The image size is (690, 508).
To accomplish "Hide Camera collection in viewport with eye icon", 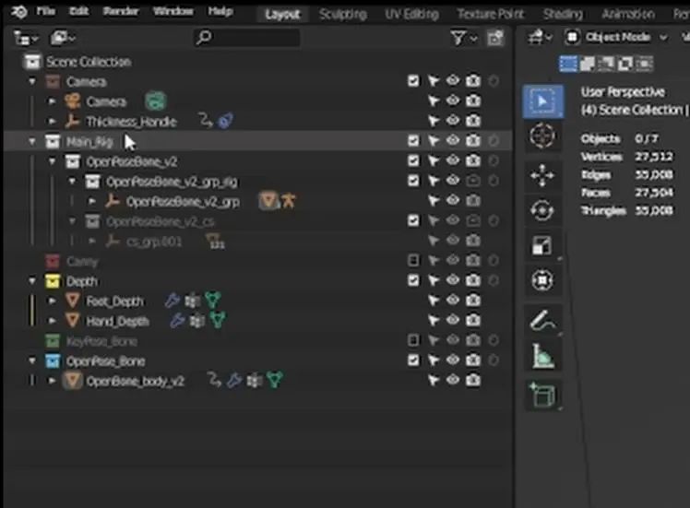I will [x=453, y=80].
